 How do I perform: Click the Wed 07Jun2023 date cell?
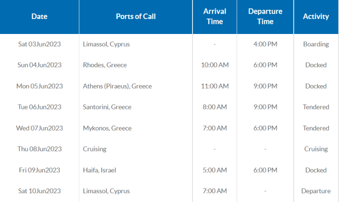(x=39, y=128)
